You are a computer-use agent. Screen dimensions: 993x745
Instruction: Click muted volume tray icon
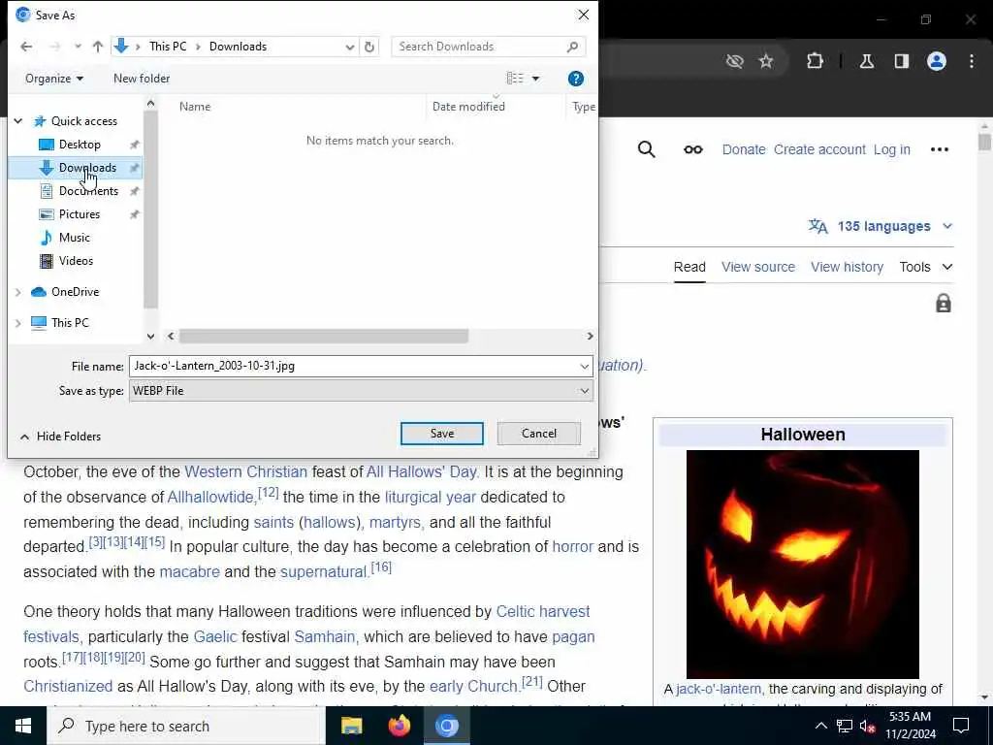[x=868, y=726]
